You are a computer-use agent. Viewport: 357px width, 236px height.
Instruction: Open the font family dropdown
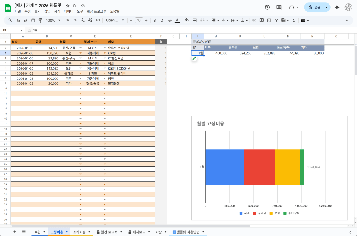coord(115,21)
